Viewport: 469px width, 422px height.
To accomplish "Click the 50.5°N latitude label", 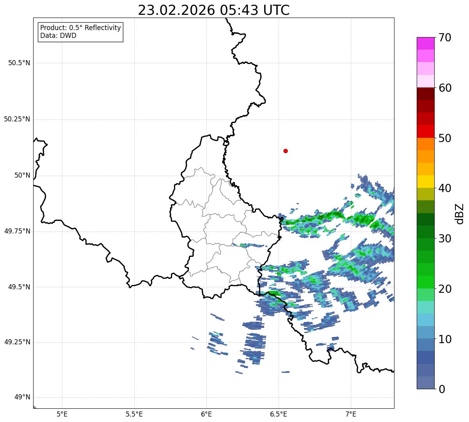I will click(19, 63).
